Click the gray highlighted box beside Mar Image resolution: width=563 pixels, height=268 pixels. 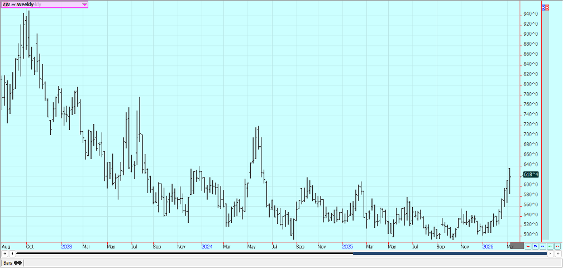(x=521, y=246)
